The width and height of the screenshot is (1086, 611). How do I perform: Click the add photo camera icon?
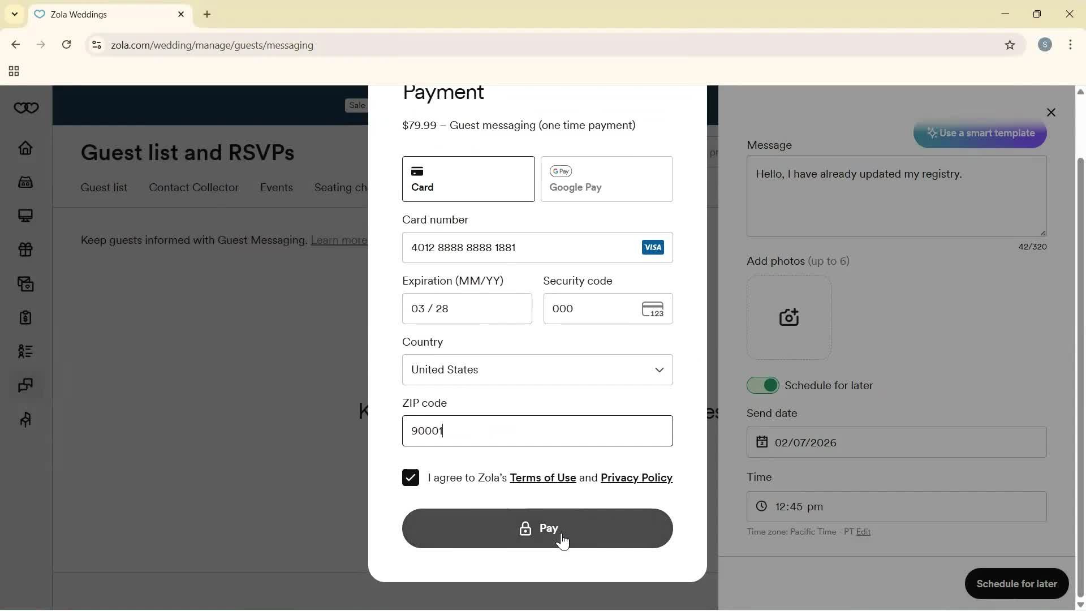(x=788, y=318)
